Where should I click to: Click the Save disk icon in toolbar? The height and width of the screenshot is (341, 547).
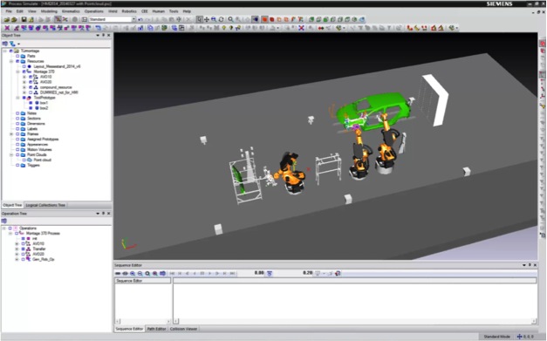click(x=24, y=19)
